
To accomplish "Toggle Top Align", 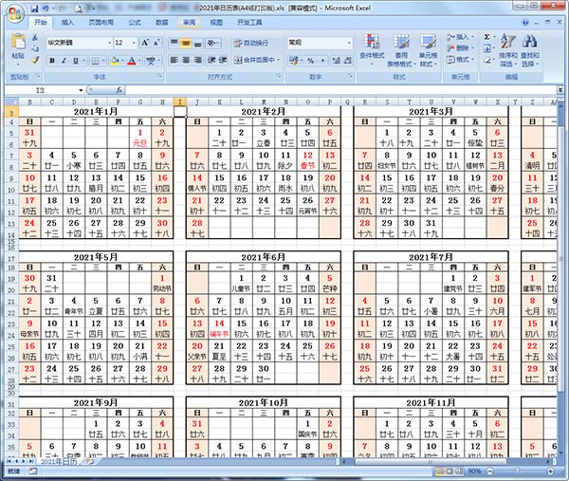I will tap(174, 43).
